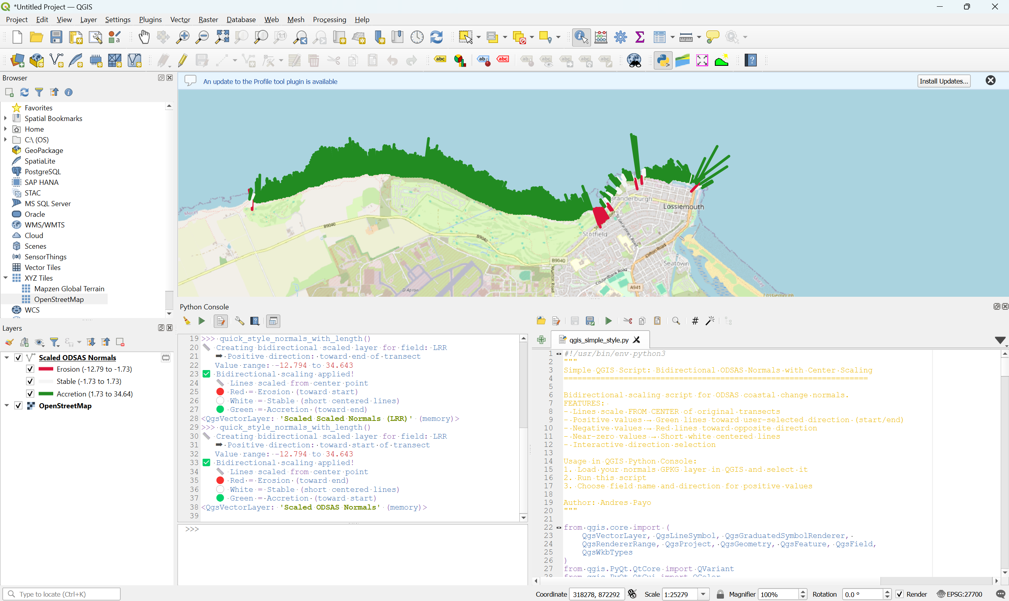Run script in Python editor

pyautogui.click(x=608, y=321)
